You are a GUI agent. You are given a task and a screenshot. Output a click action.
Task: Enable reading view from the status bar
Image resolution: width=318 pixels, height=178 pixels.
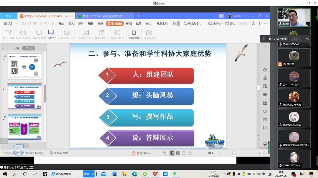184,153
